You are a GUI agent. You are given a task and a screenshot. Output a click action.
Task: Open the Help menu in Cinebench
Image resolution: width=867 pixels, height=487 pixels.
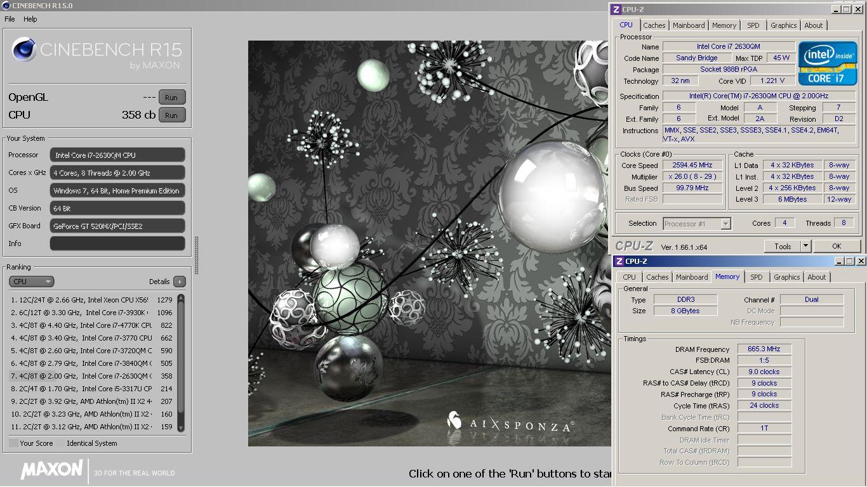point(30,19)
